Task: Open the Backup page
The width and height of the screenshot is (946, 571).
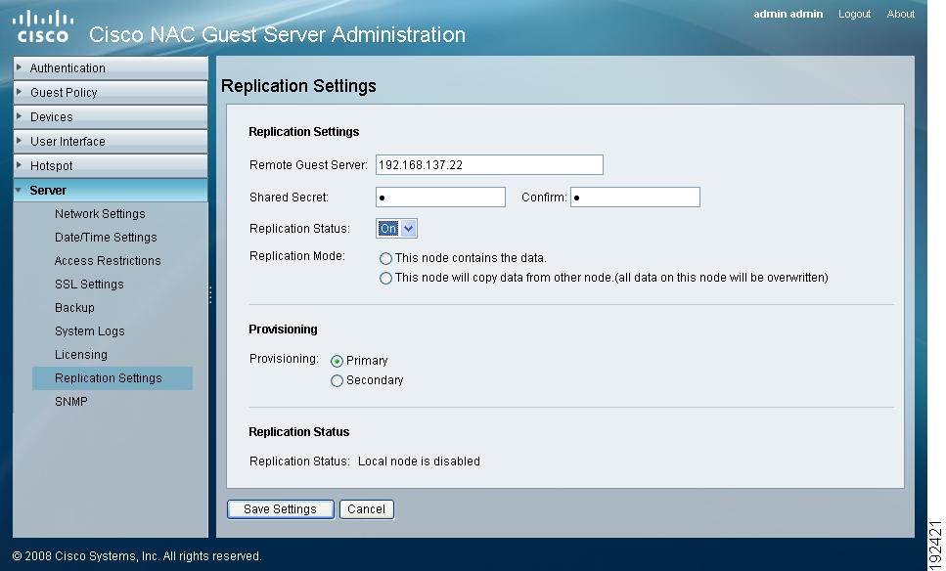Action: click(74, 308)
